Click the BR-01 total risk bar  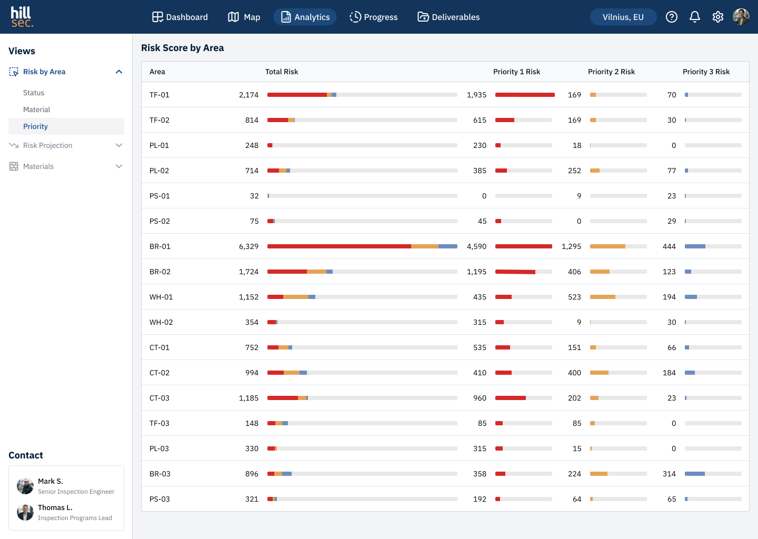click(x=362, y=246)
